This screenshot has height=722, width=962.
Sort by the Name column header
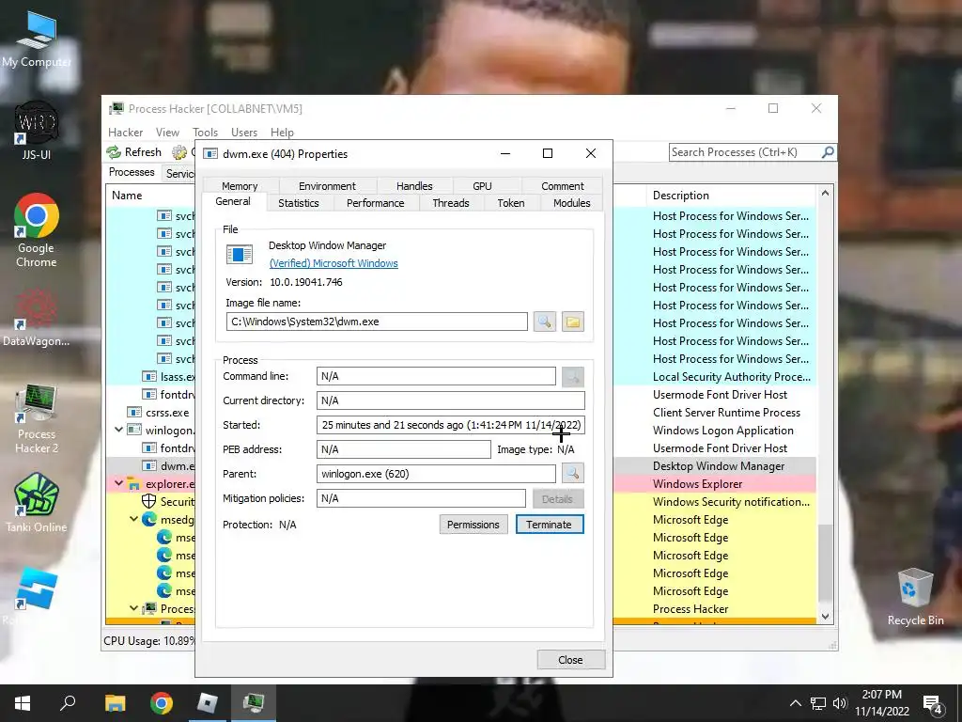150,196
